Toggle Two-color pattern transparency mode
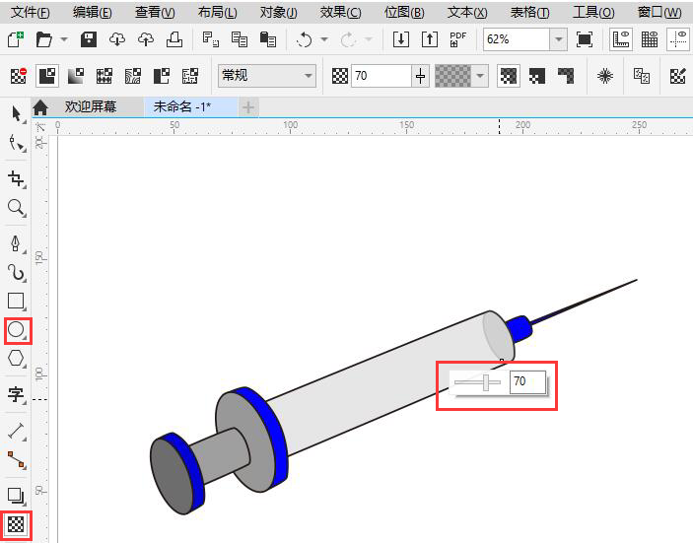The width and height of the screenshot is (693, 543). 162,76
